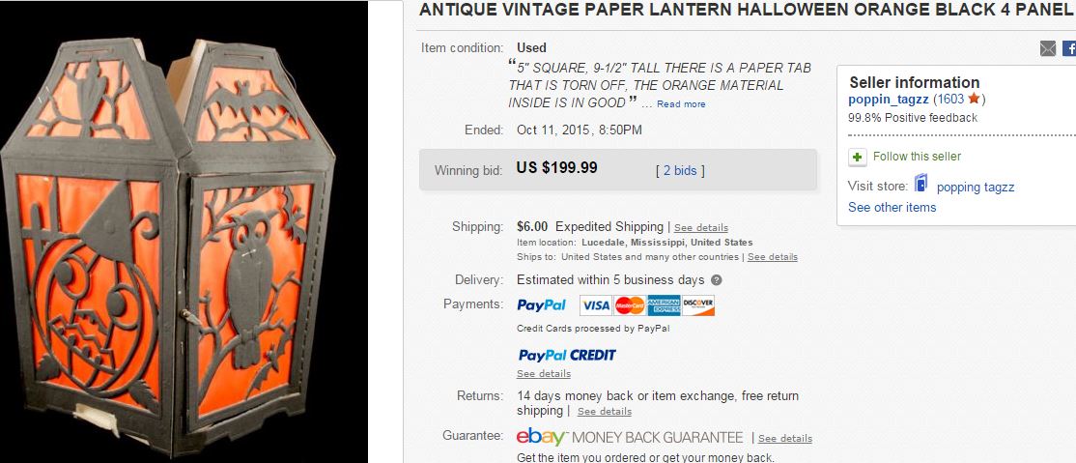Click the American Express logo
The width and height of the screenshot is (1076, 463).
point(664,305)
